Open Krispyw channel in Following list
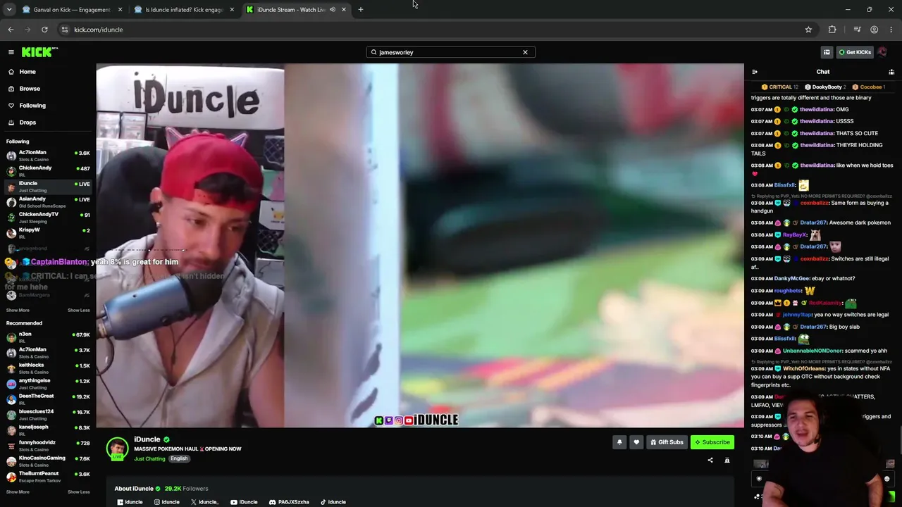This screenshot has width=902, height=507. pos(48,232)
